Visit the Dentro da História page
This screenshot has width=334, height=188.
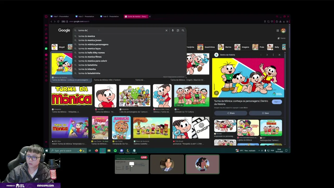[277, 102]
